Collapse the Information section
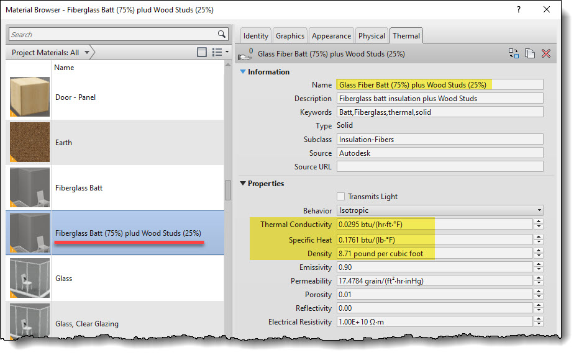Viewport: 579px width, 358px height. tap(242, 71)
